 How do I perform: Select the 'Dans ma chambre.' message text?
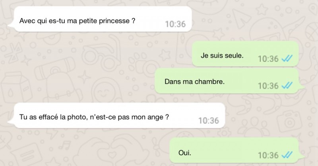[194, 81]
